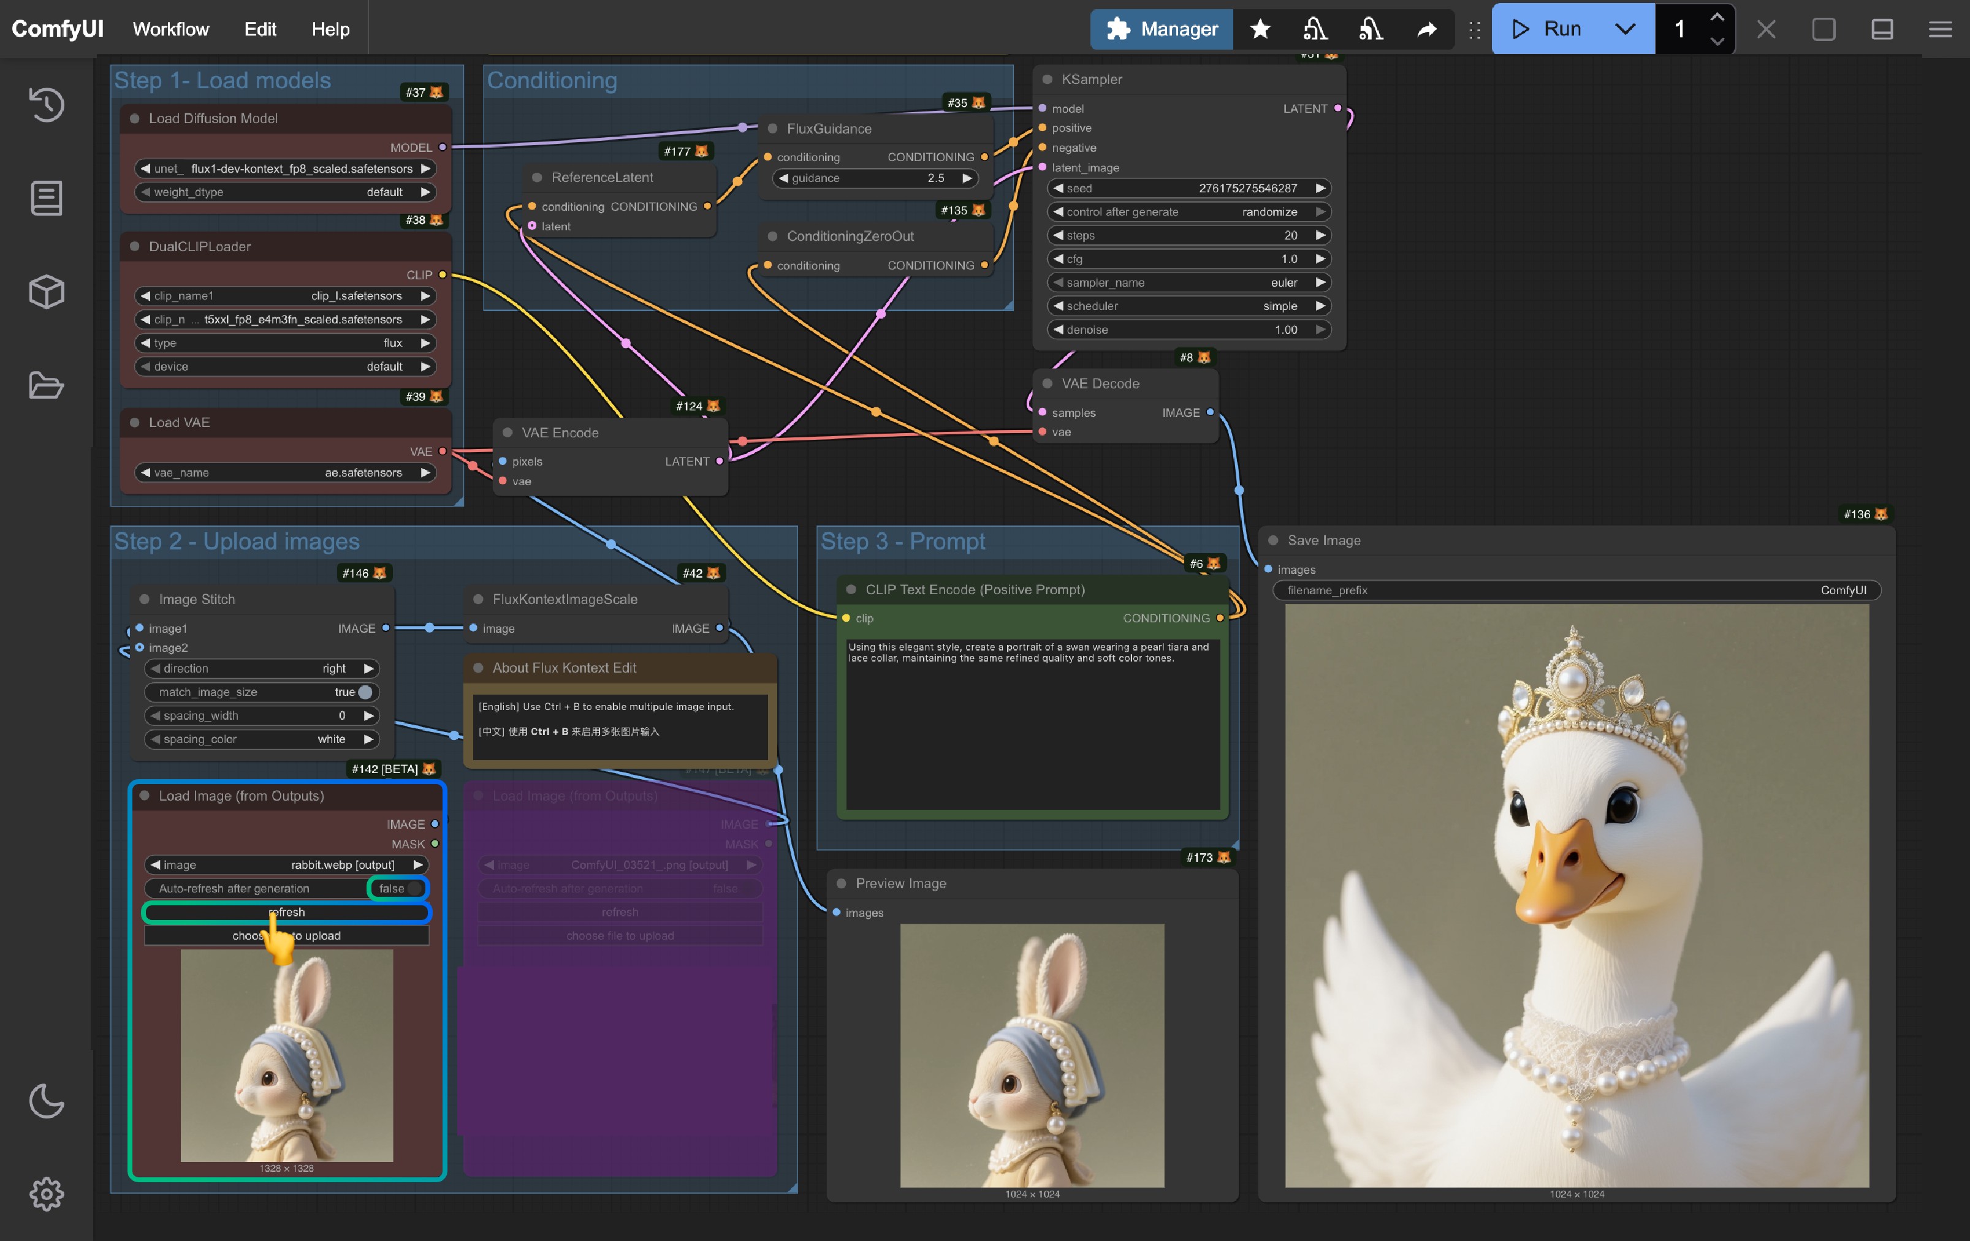Collapse the Save Image node dot

click(x=1273, y=540)
